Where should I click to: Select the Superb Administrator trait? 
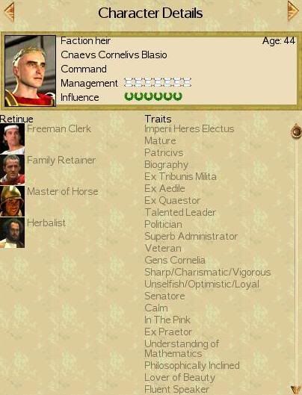pos(191,236)
